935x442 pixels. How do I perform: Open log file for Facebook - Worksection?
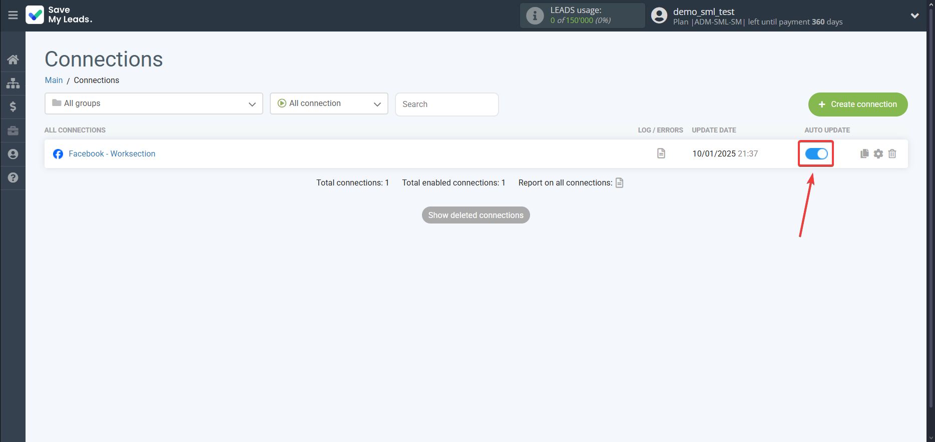661,153
